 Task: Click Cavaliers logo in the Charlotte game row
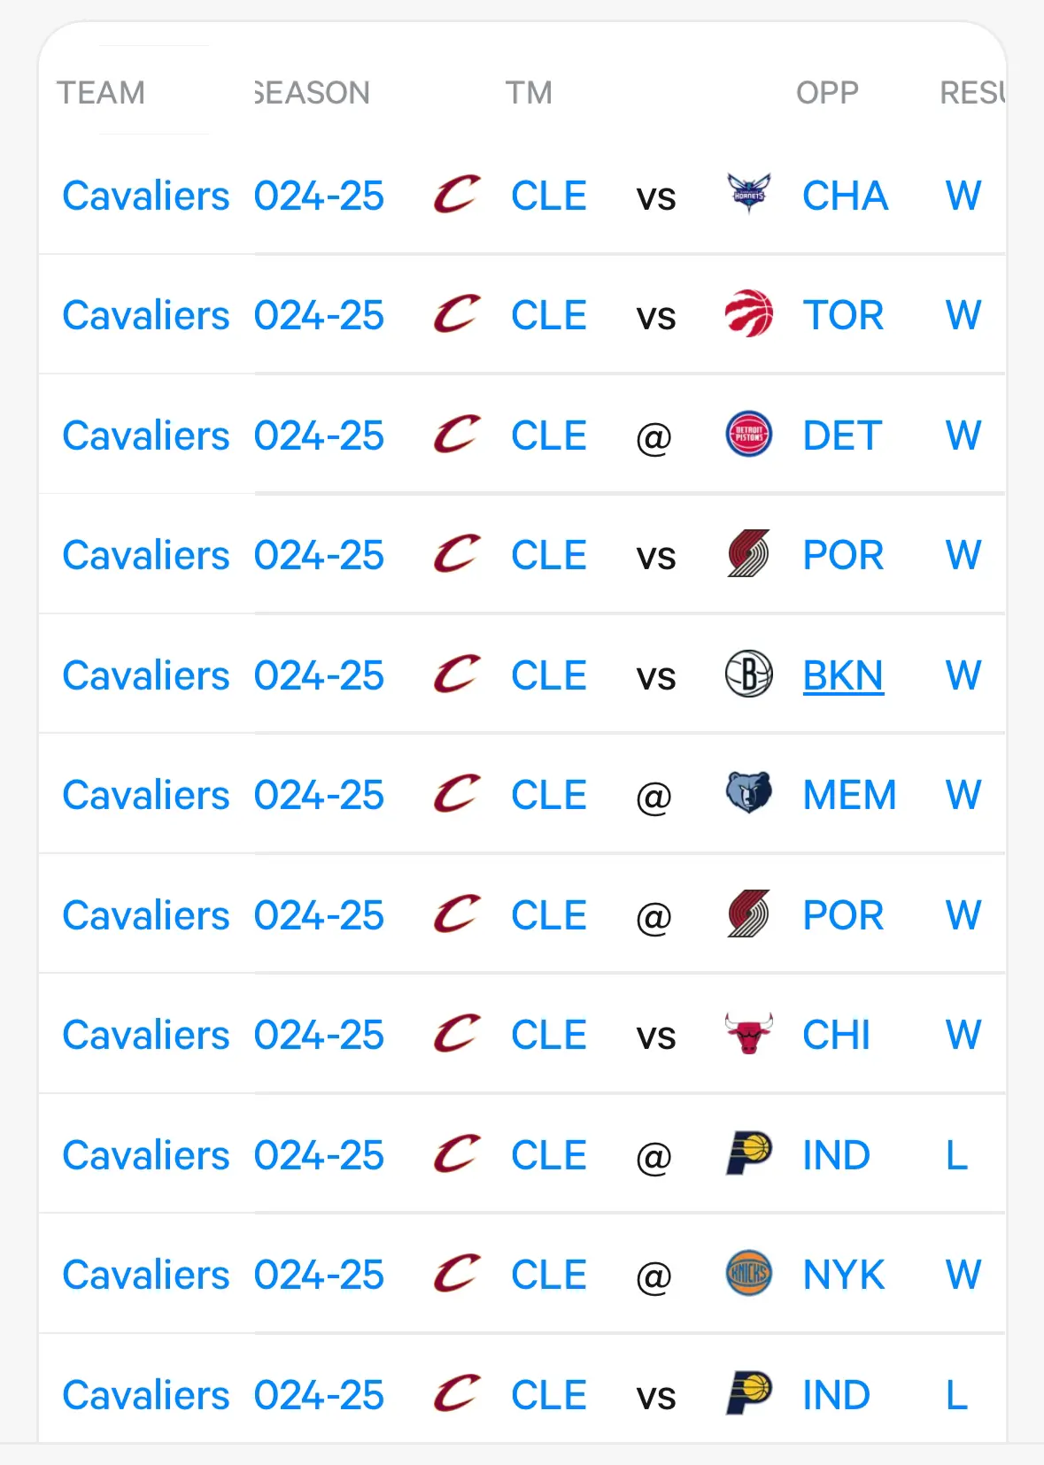point(457,195)
